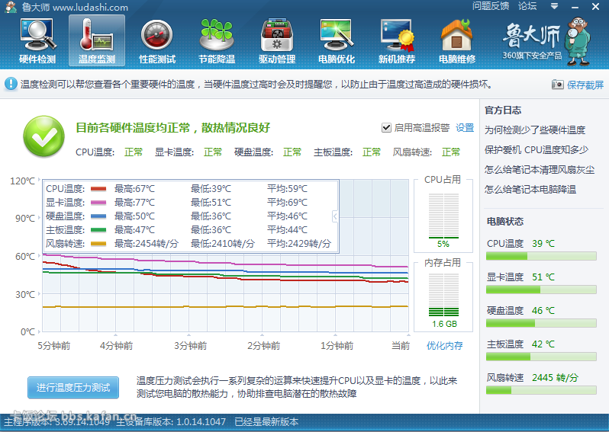
Task: Click the 内存占用 1.6 GB usage meter
Action: point(443,295)
